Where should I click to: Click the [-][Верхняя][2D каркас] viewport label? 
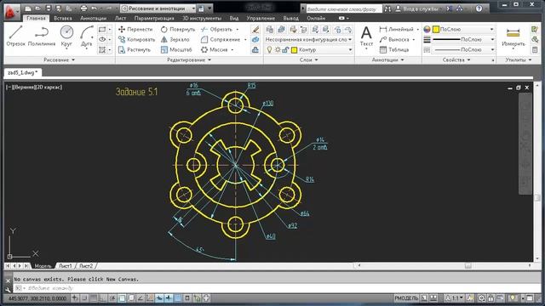pos(34,87)
